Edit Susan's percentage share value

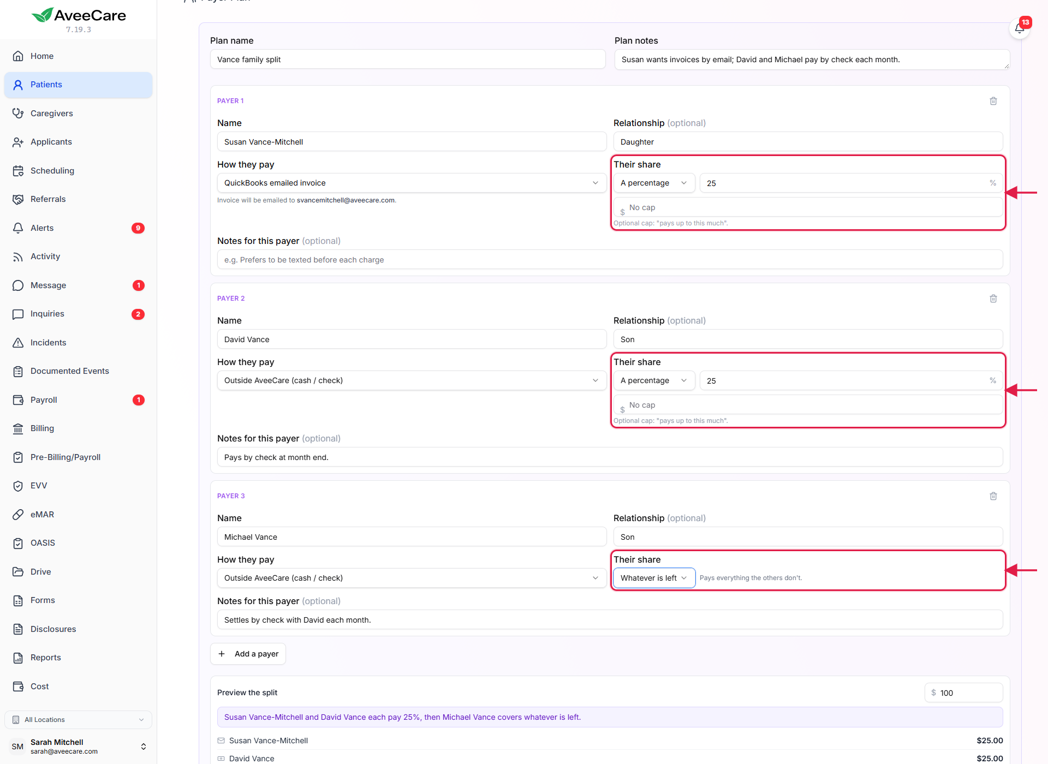851,183
